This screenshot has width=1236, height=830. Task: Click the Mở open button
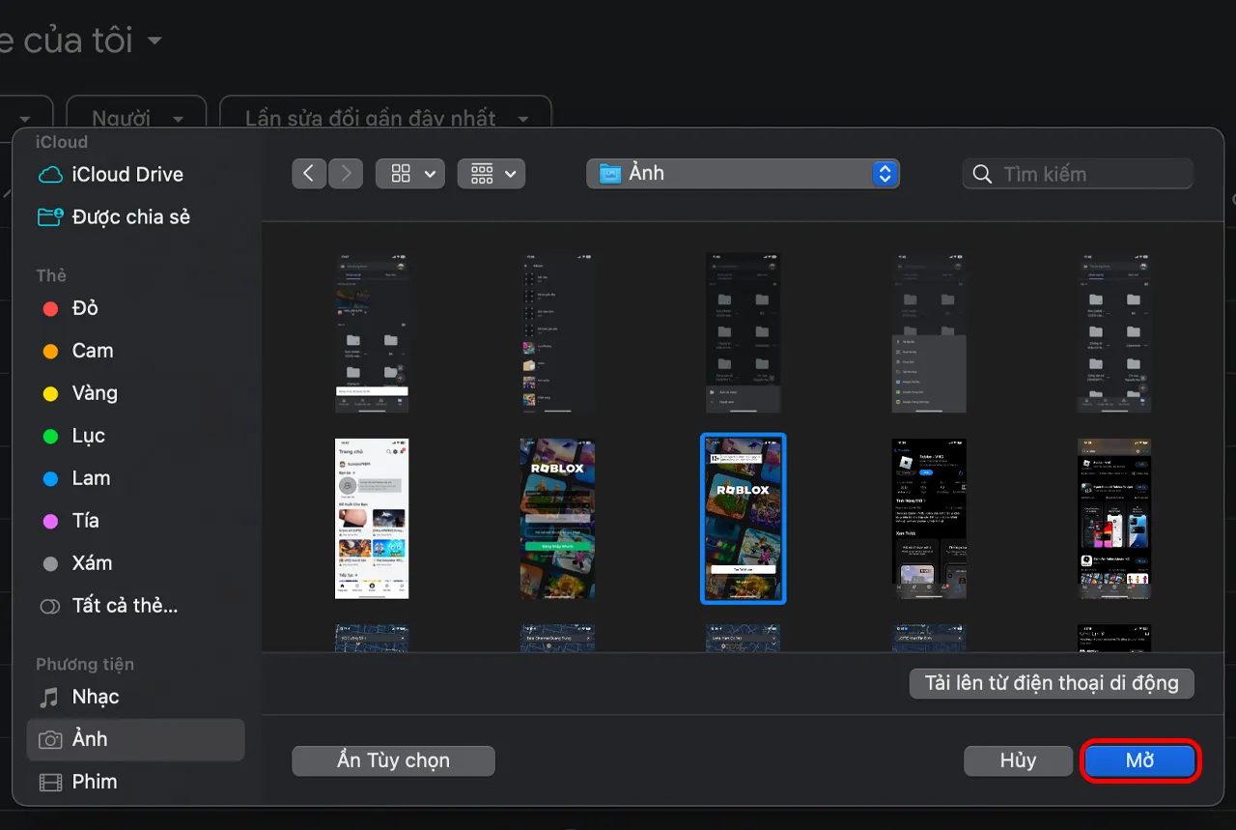point(1140,760)
